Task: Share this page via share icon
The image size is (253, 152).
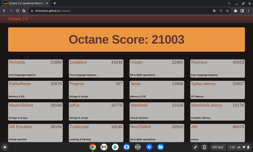Action: pos(221,11)
